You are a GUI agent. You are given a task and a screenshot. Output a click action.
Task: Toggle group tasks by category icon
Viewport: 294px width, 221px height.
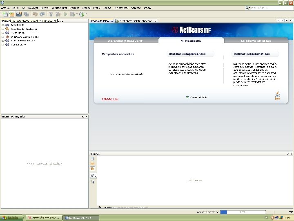pyautogui.click(x=93, y=182)
